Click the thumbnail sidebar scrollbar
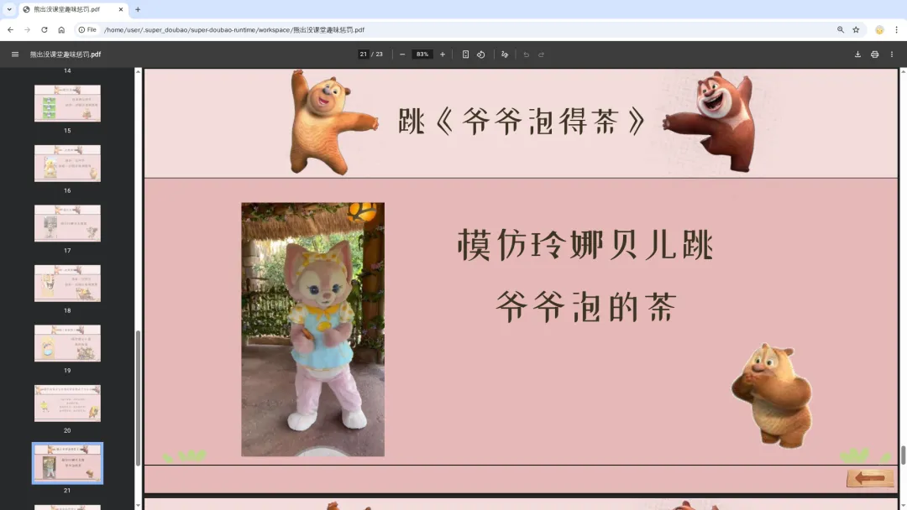 point(138,398)
